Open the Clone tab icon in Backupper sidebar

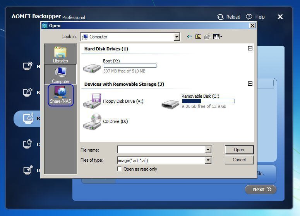point(27,144)
